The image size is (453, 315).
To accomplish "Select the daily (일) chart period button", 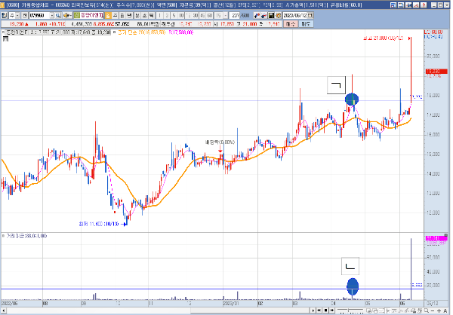I will 108,15.
